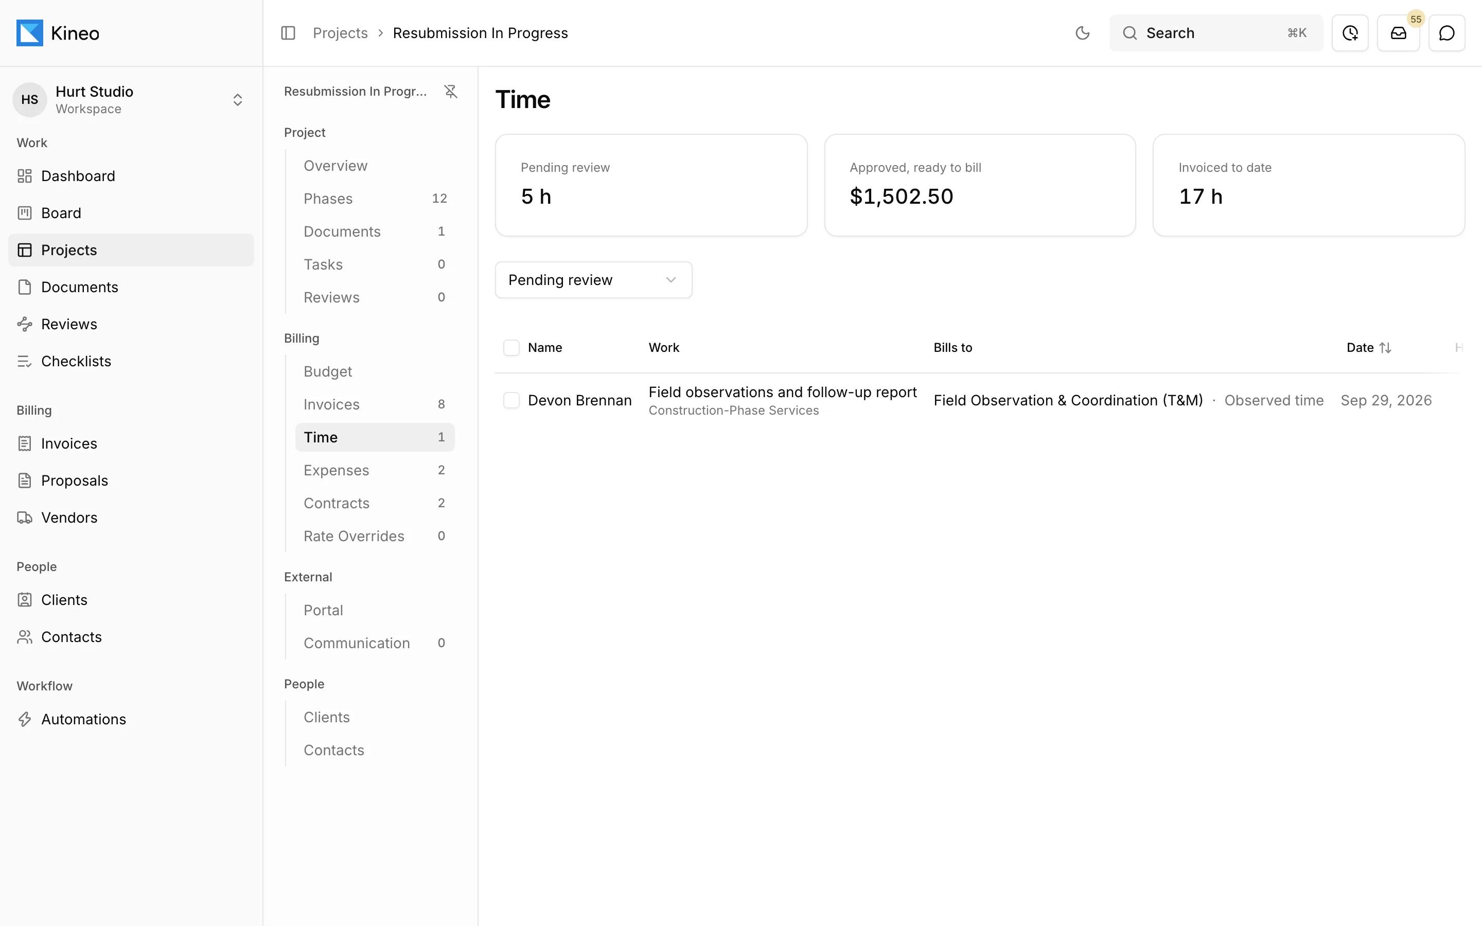The image size is (1482, 926).
Task: Go to Checklists in the sidebar
Action: click(131, 361)
